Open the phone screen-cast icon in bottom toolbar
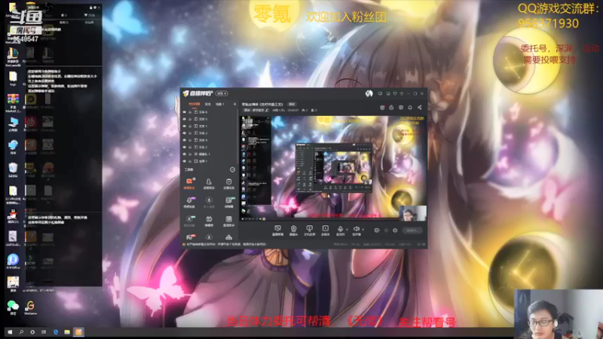This screenshot has width=603, height=339. [309, 231]
